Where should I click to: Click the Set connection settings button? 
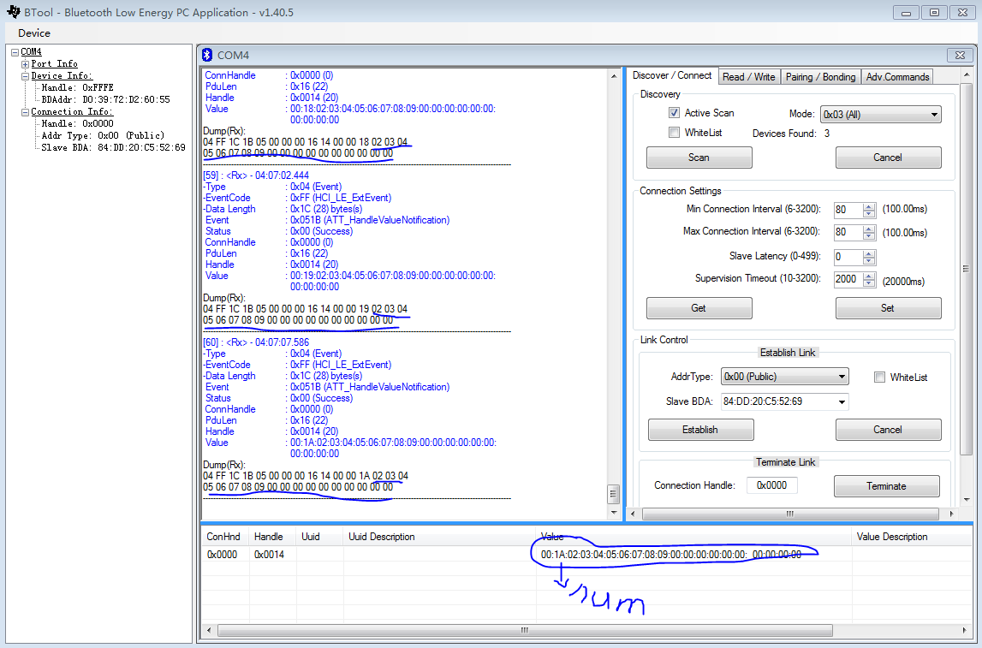(888, 308)
